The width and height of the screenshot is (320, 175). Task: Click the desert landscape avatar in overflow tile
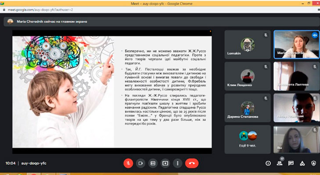click(x=252, y=136)
